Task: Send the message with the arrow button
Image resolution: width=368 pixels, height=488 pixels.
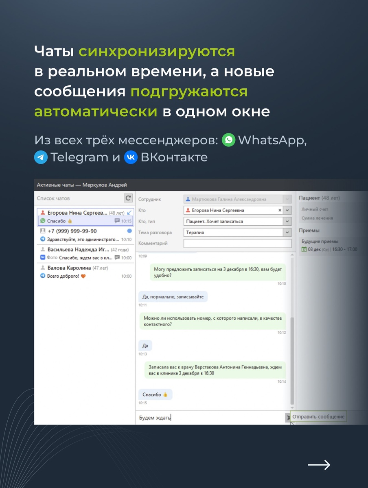Action: [x=288, y=417]
